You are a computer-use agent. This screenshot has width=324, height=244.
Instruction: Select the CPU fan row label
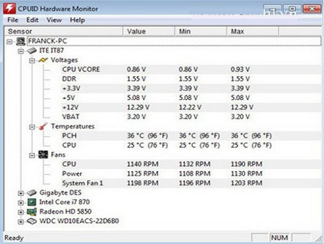pos(69,164)
